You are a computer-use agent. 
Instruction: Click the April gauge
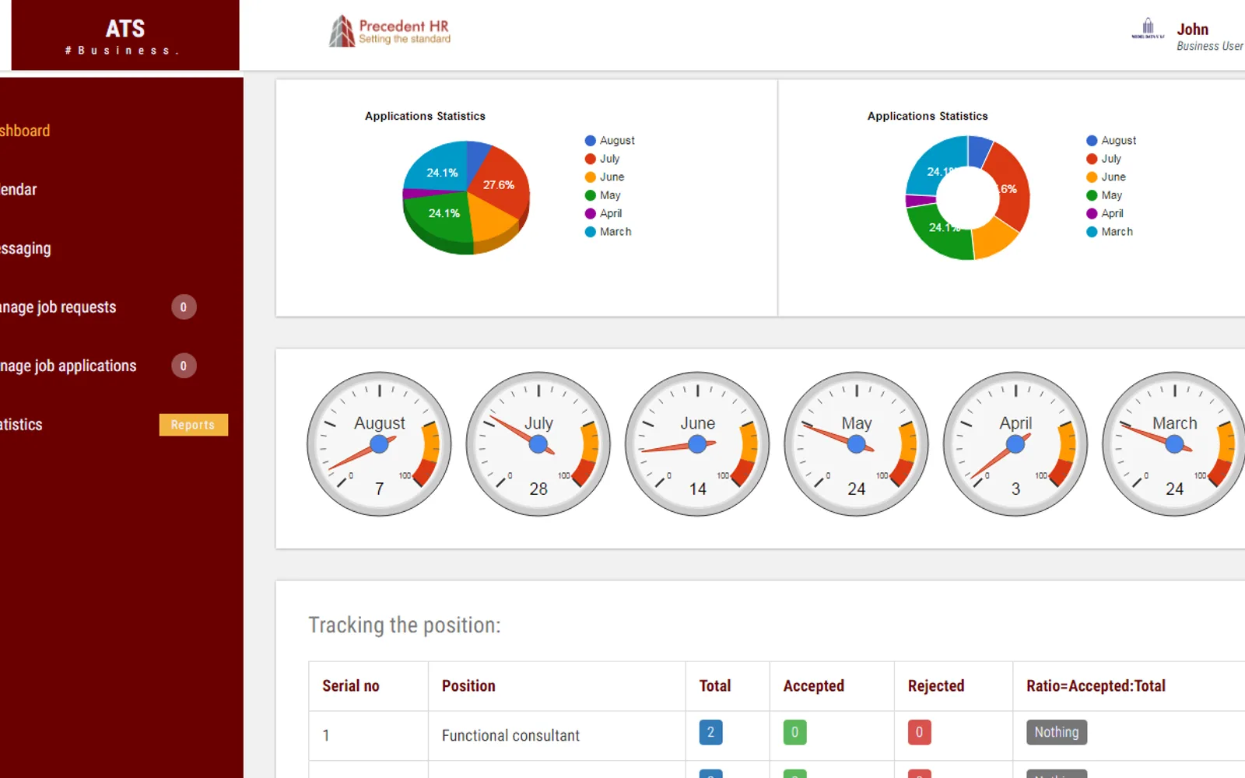point(1015,444)
